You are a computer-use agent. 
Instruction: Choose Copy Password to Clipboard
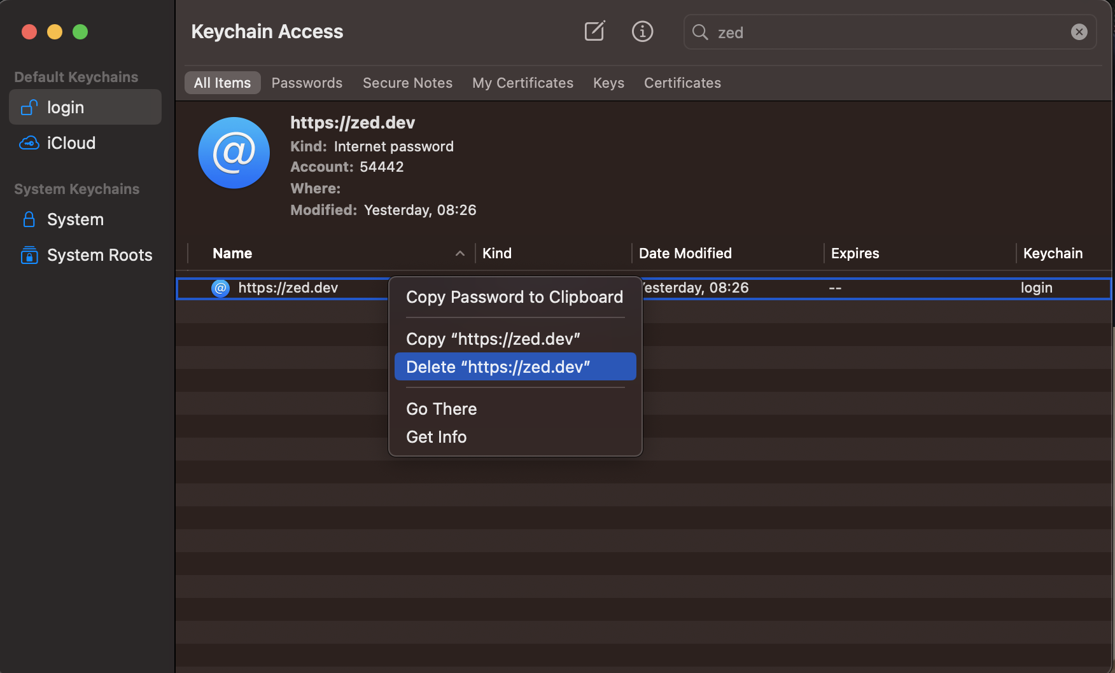click(515, 297)
